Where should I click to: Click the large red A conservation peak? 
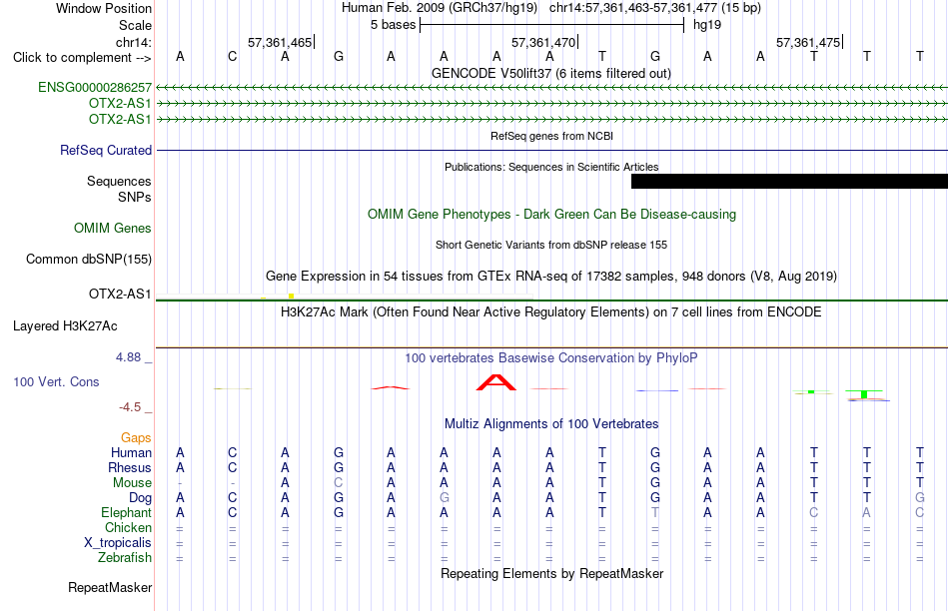pos(496,383)
